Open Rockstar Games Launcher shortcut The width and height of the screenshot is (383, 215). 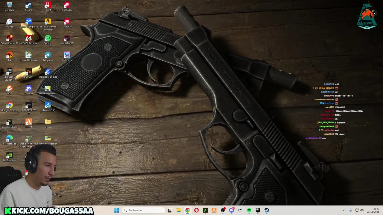(x=48, y=24)
